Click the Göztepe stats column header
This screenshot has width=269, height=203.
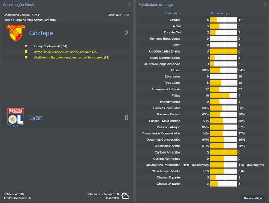217,13
